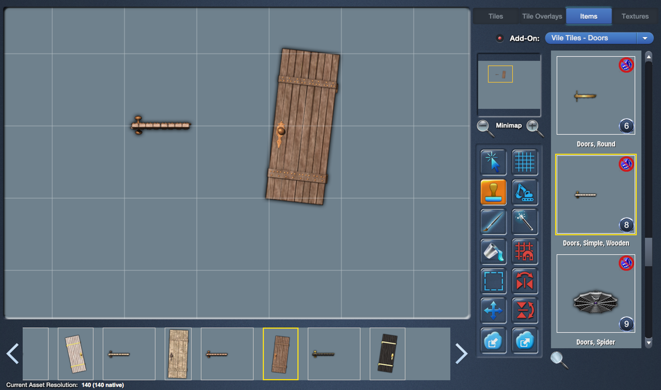Pick the light door with yellow bands variant

point(75,354)
